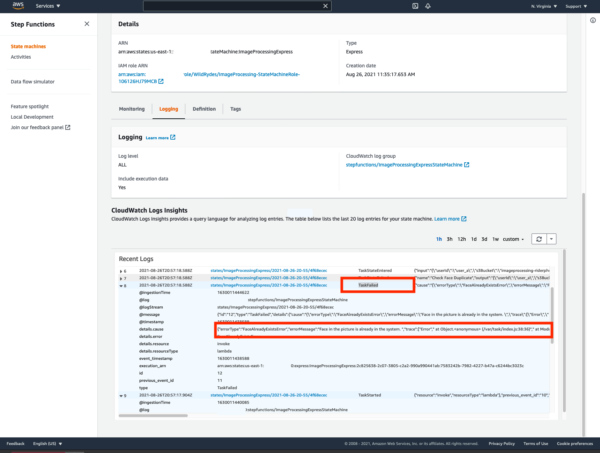This screenshot has width=600, height=453.
Task: Click the TaskStateEntered event type
Action: tap(375, 270)
